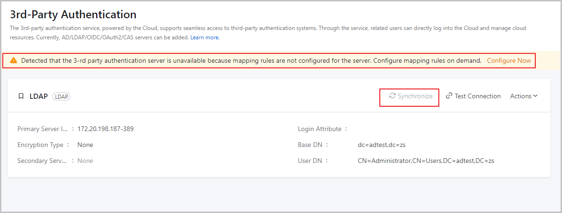Click the chain-link icon for Test Connection

tap(449, 96)
